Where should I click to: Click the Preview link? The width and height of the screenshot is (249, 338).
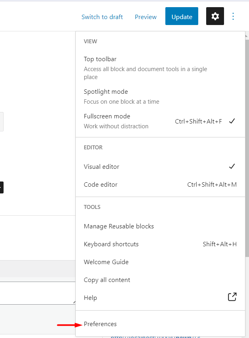(x=146, y=17)
